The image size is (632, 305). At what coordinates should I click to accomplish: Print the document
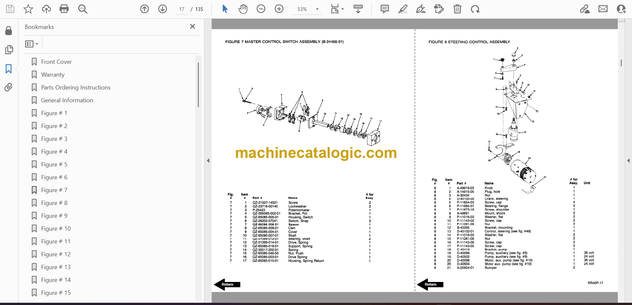64,9
